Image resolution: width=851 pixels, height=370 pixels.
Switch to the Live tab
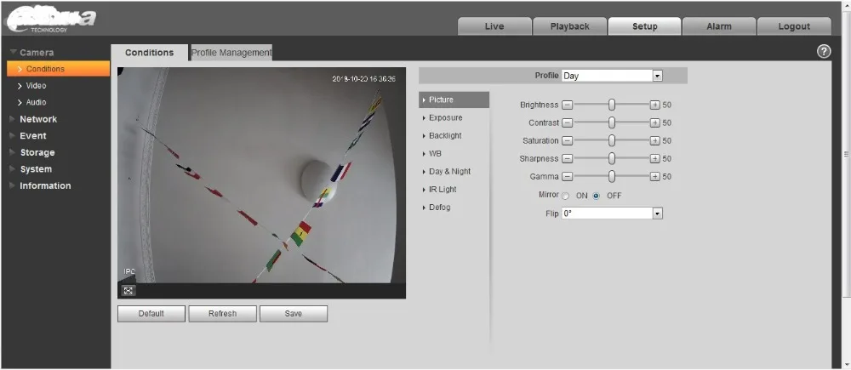pyautogui.click(x=494, y=26)
